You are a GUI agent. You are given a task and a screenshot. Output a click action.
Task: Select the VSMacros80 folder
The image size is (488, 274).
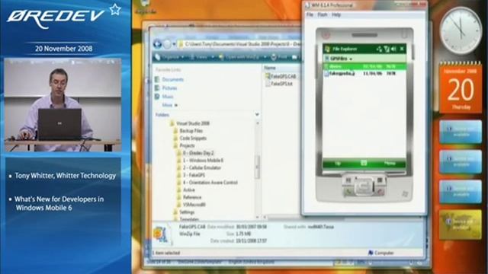click(191, 205)
